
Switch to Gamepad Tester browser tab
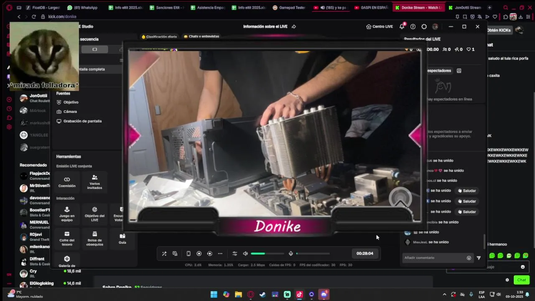289,8
